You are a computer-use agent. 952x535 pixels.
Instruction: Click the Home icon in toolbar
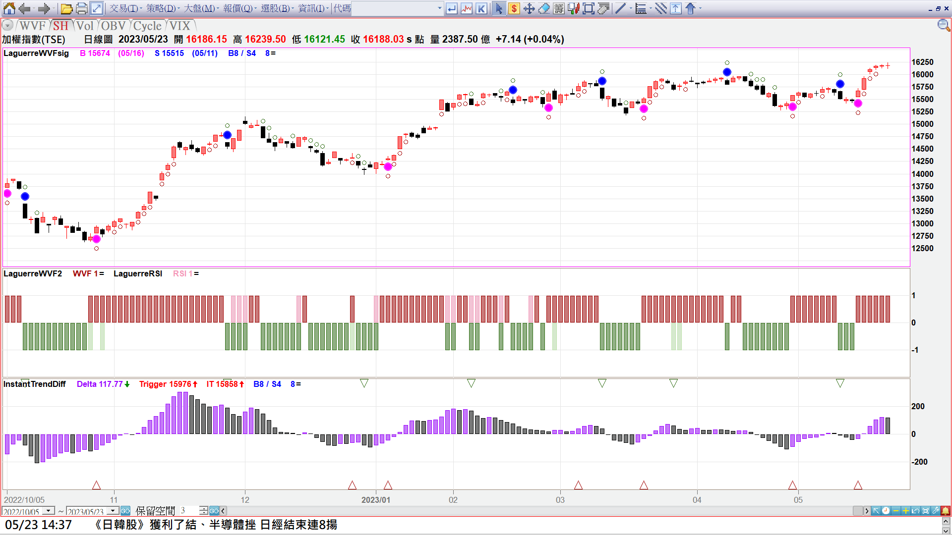pos(9,8)
